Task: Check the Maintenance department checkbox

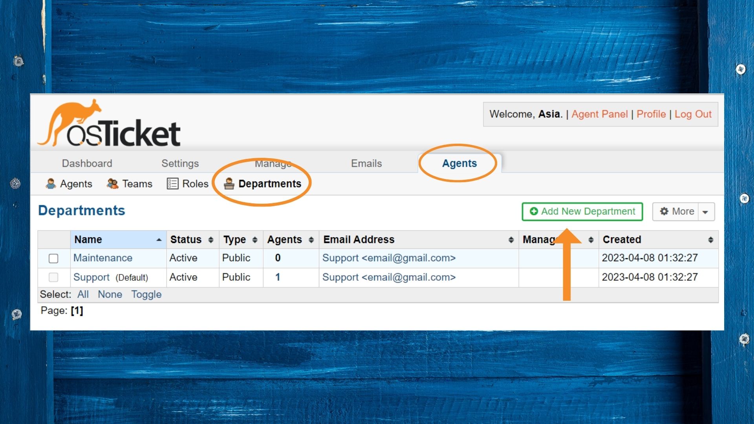Action: 53,258
